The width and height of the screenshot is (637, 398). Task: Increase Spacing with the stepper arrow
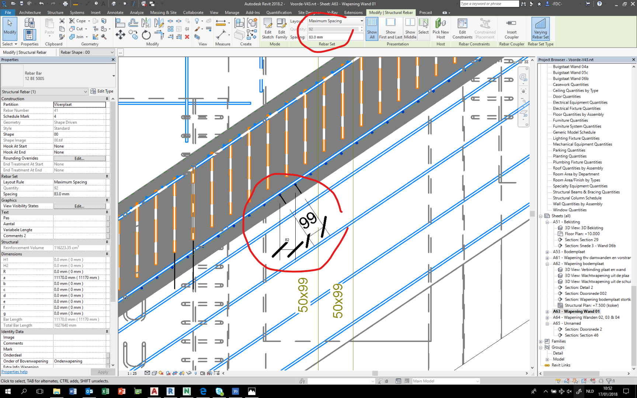pos(362,27)
